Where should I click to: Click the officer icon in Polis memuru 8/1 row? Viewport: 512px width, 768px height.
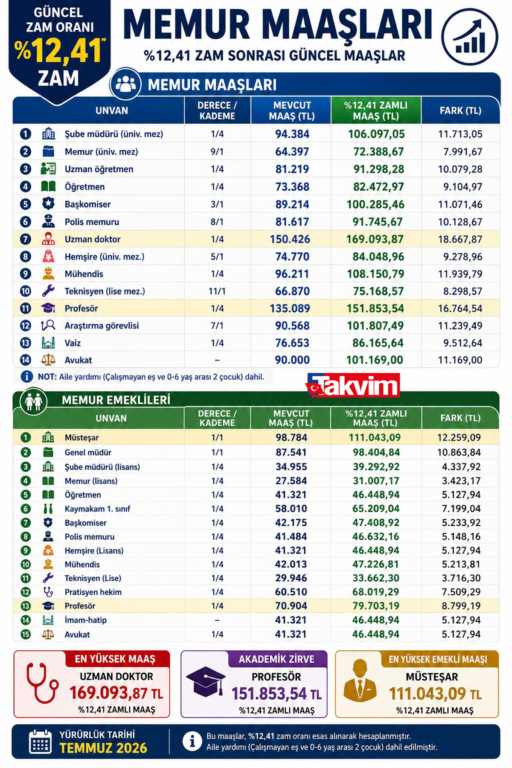[48, 221]
